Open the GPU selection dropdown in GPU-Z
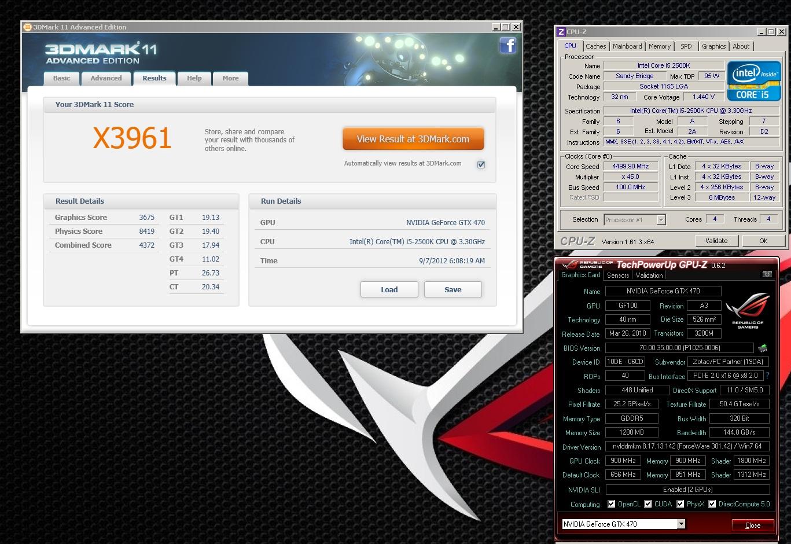The height and width of the screenshot is (544, 791). (x=681, y=524)
